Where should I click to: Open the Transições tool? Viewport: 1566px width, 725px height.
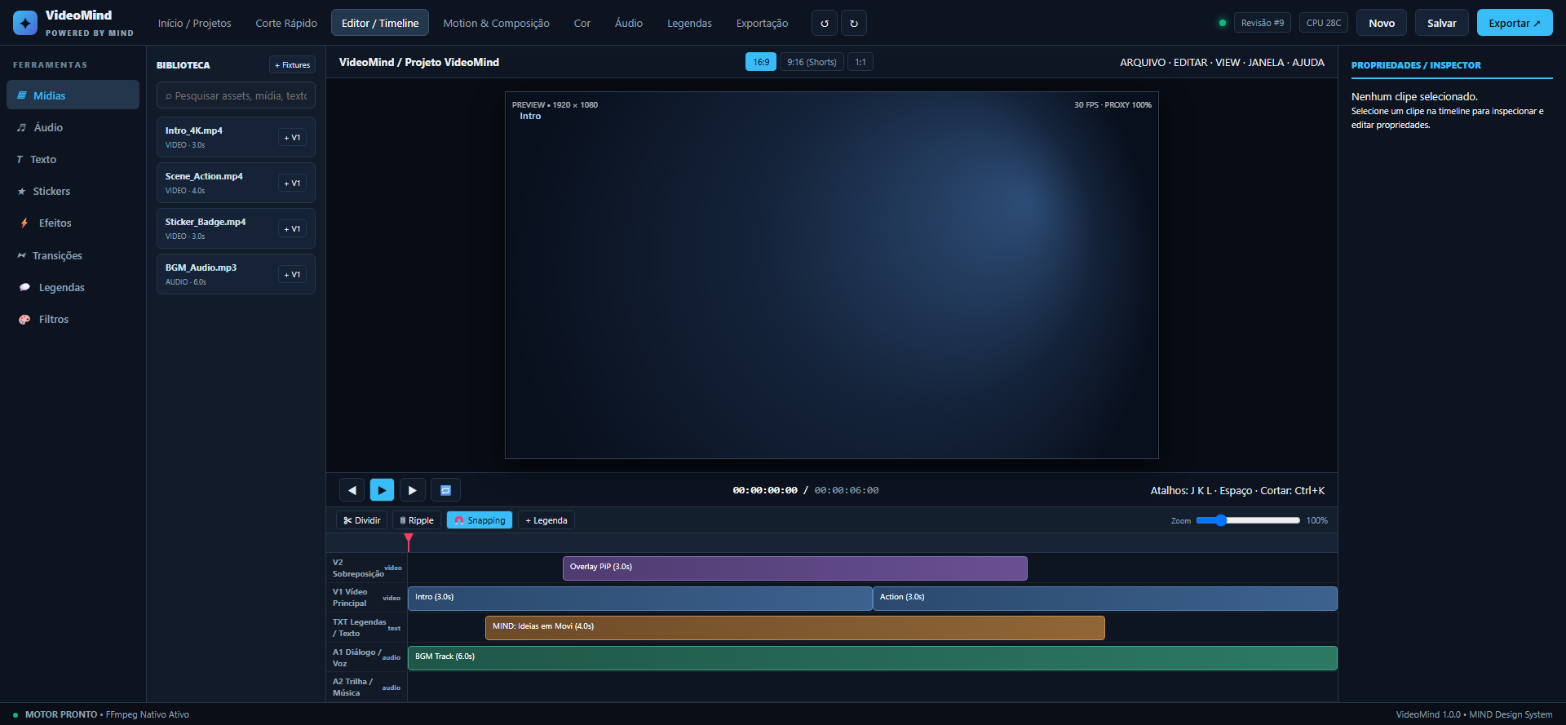tap(73, 255)
